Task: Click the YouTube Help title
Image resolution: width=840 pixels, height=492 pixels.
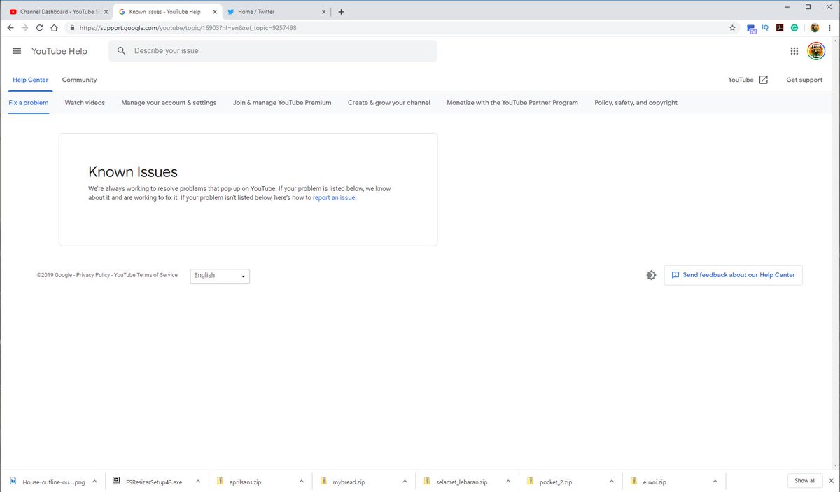Action: [x=59, y=51]
